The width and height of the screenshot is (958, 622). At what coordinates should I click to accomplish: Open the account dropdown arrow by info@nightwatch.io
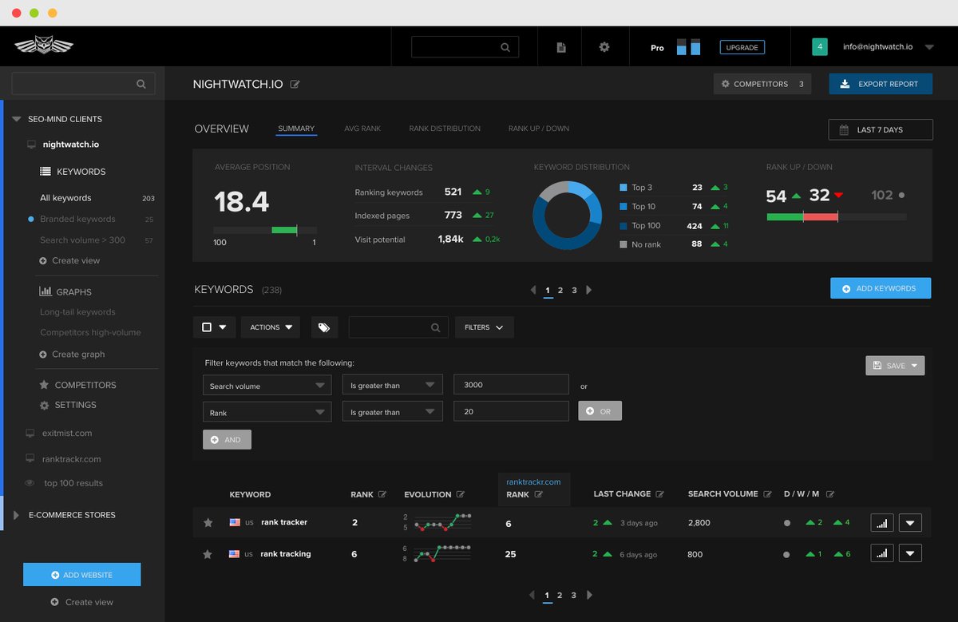click(x=928, y=47)
